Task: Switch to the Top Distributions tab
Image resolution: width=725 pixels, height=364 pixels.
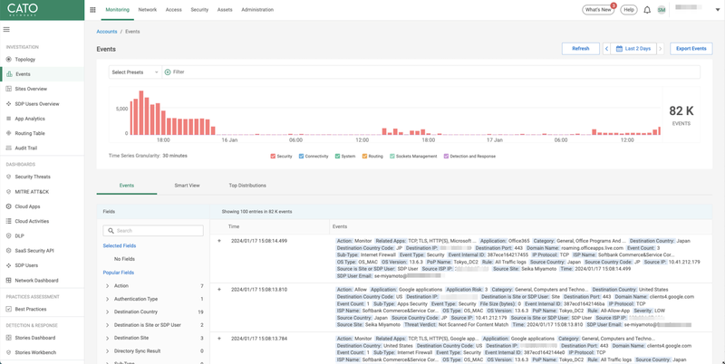Action: pos(247,186)
